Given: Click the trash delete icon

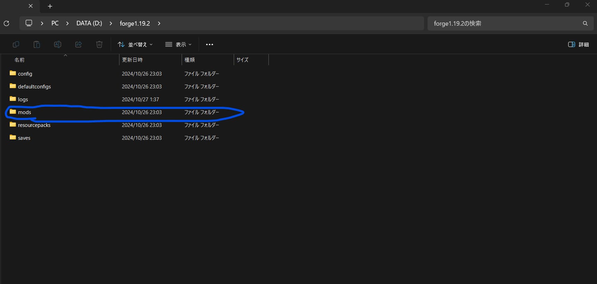Looking at the screenshot, I should (x=99, y=44).
